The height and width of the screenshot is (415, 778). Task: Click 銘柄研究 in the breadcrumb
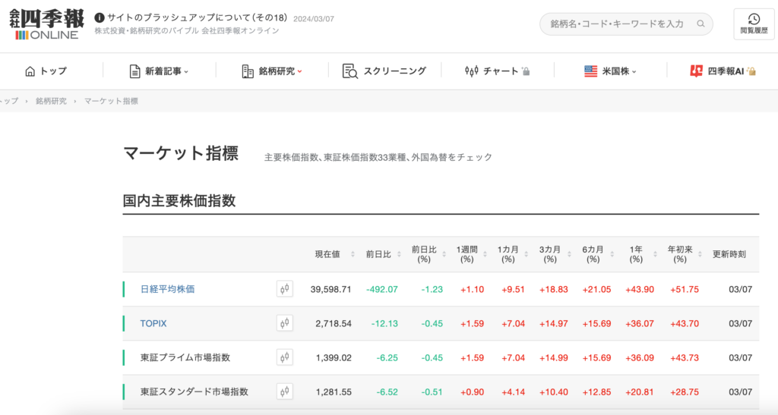51,101
